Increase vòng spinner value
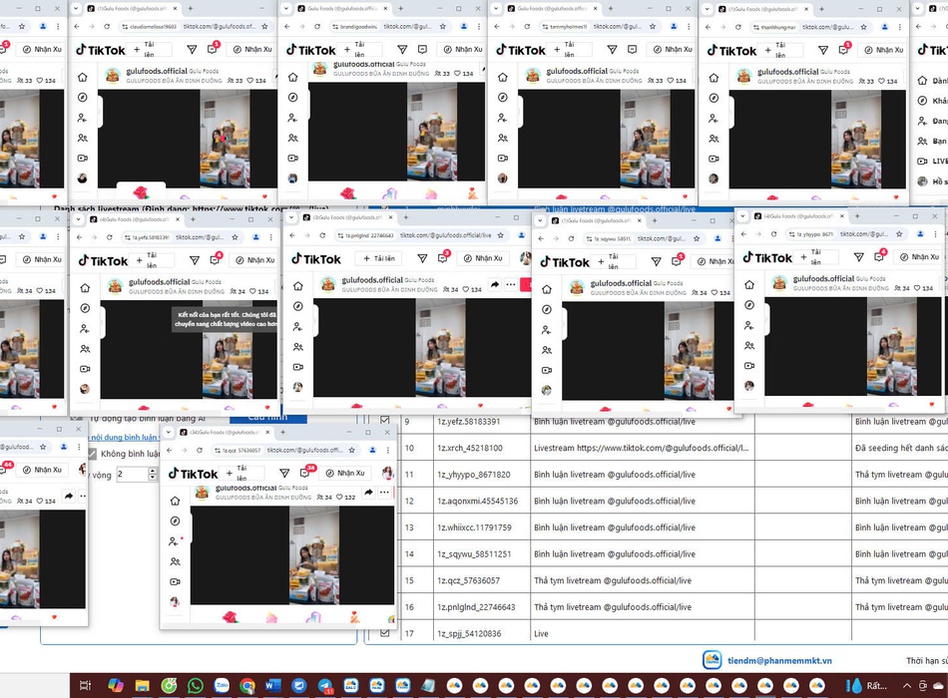 coord(153,471)
